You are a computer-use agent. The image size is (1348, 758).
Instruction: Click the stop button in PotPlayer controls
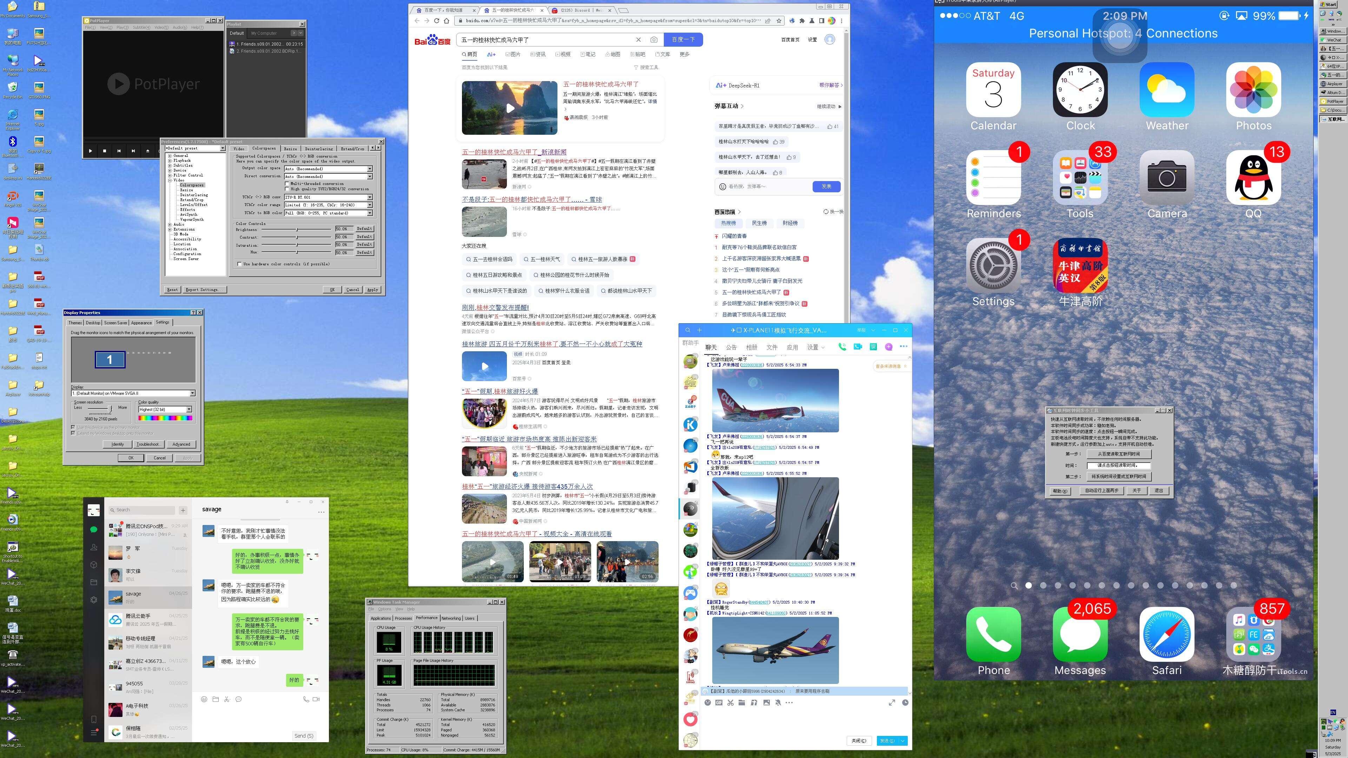pyautogui.click(x=105, y=151)
